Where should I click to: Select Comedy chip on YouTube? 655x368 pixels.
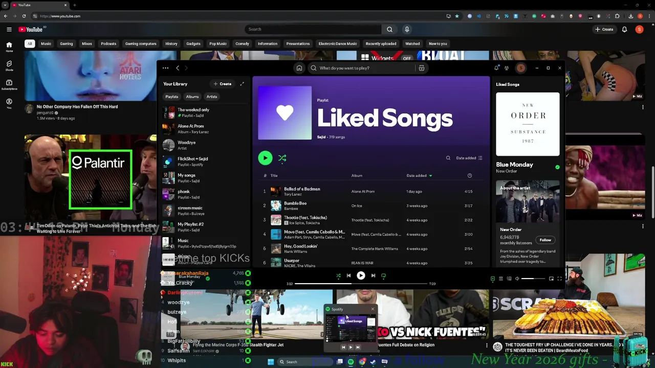click(242, 43)
